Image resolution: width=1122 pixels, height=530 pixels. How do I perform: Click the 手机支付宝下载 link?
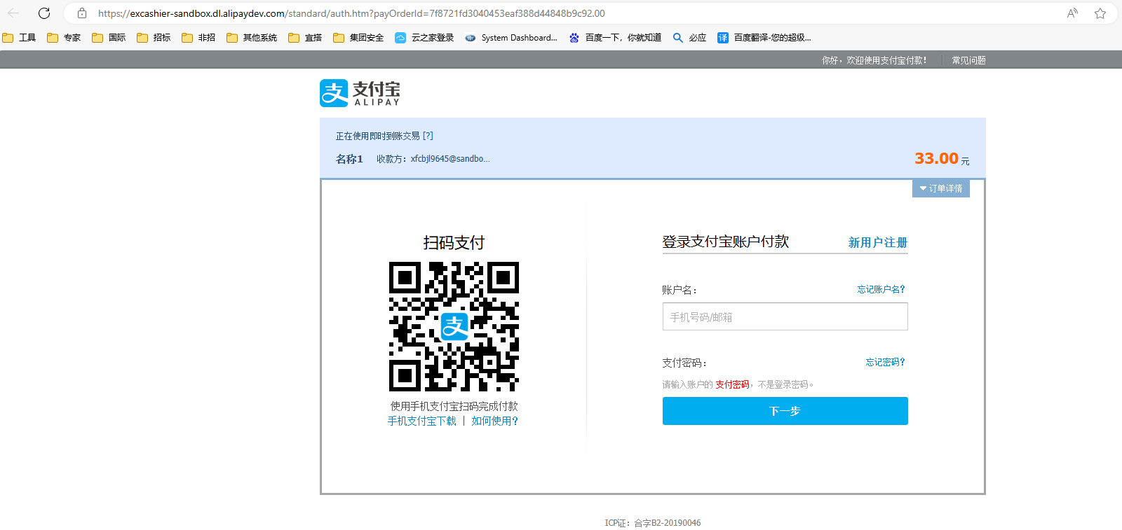[422, 421]
